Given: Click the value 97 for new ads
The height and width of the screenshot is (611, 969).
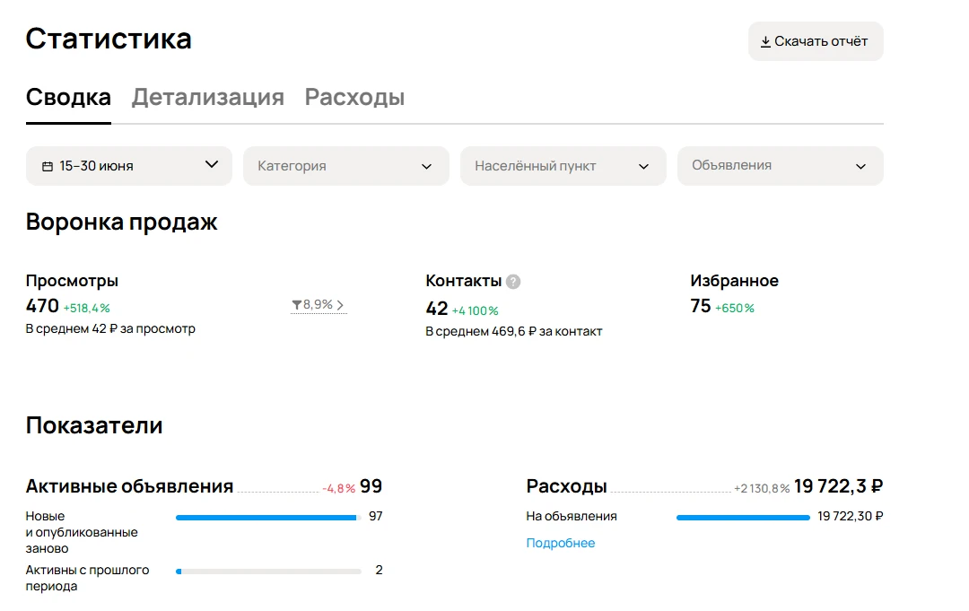Looking at the screenshot, I should coord(376,516).
